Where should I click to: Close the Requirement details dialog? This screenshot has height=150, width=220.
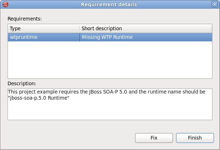click(215, 4)
